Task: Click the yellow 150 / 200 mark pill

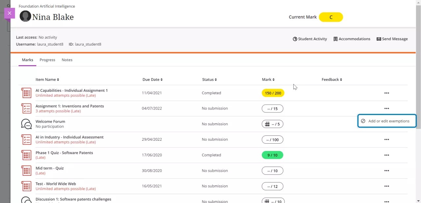Action: click(x=273, y=93)
